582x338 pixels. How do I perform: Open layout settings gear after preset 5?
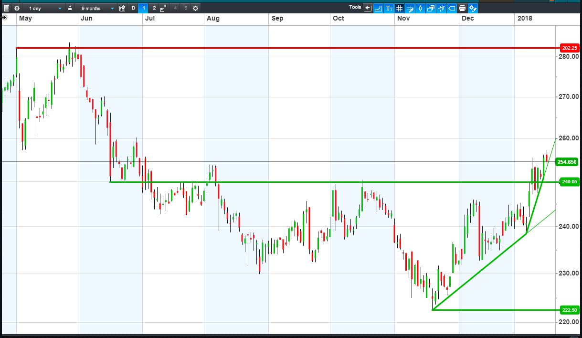tap(195, 8)
